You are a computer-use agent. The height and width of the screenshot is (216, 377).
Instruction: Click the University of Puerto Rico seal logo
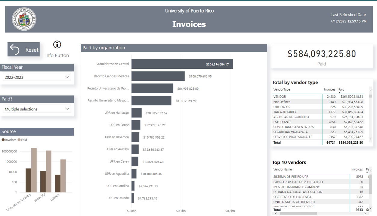coord(24,19)
